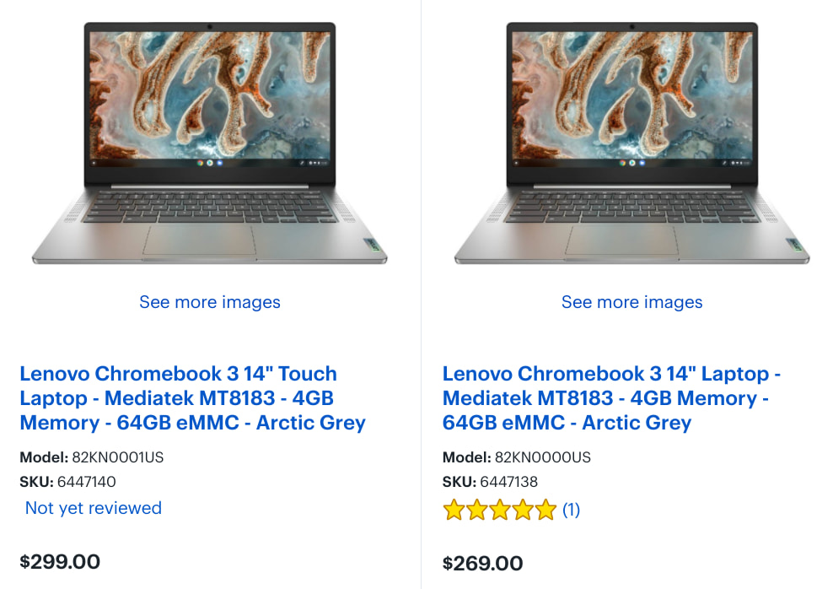Click See more images under $269 laptop

click(632, 302)
